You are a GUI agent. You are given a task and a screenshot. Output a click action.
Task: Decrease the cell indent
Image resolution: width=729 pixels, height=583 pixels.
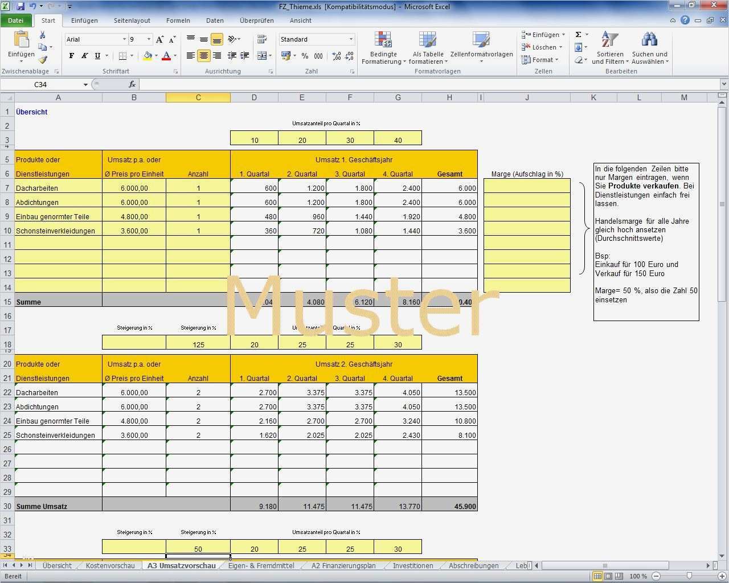tap(232, 56)
